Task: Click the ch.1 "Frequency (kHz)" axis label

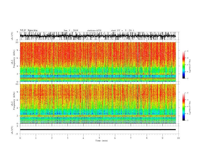Action: [14, 59]
